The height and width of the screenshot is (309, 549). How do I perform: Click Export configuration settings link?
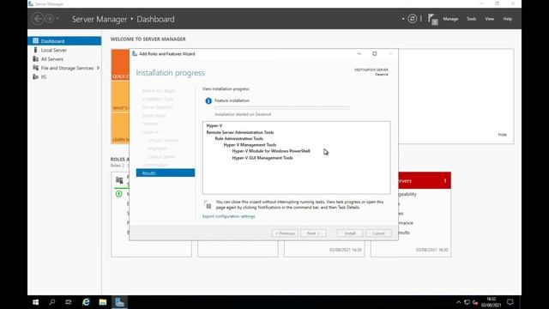[228, 216]
